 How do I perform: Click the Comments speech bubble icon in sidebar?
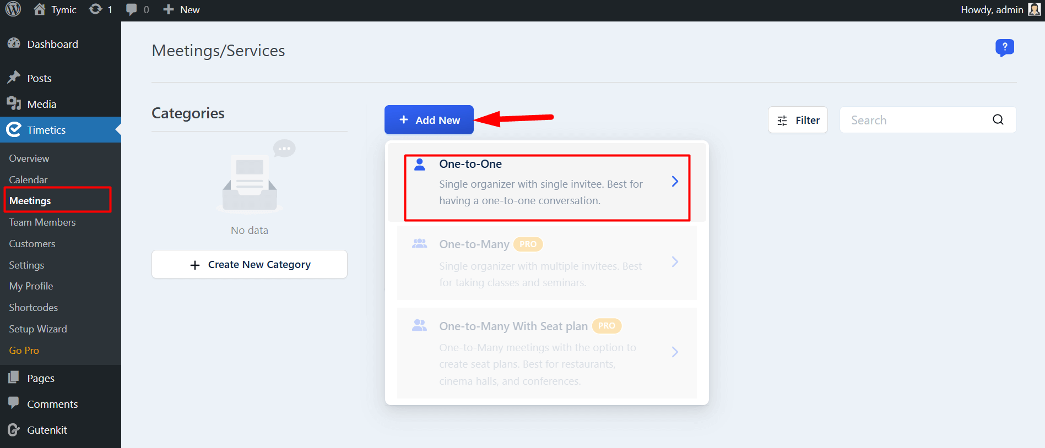coord(14,403)
